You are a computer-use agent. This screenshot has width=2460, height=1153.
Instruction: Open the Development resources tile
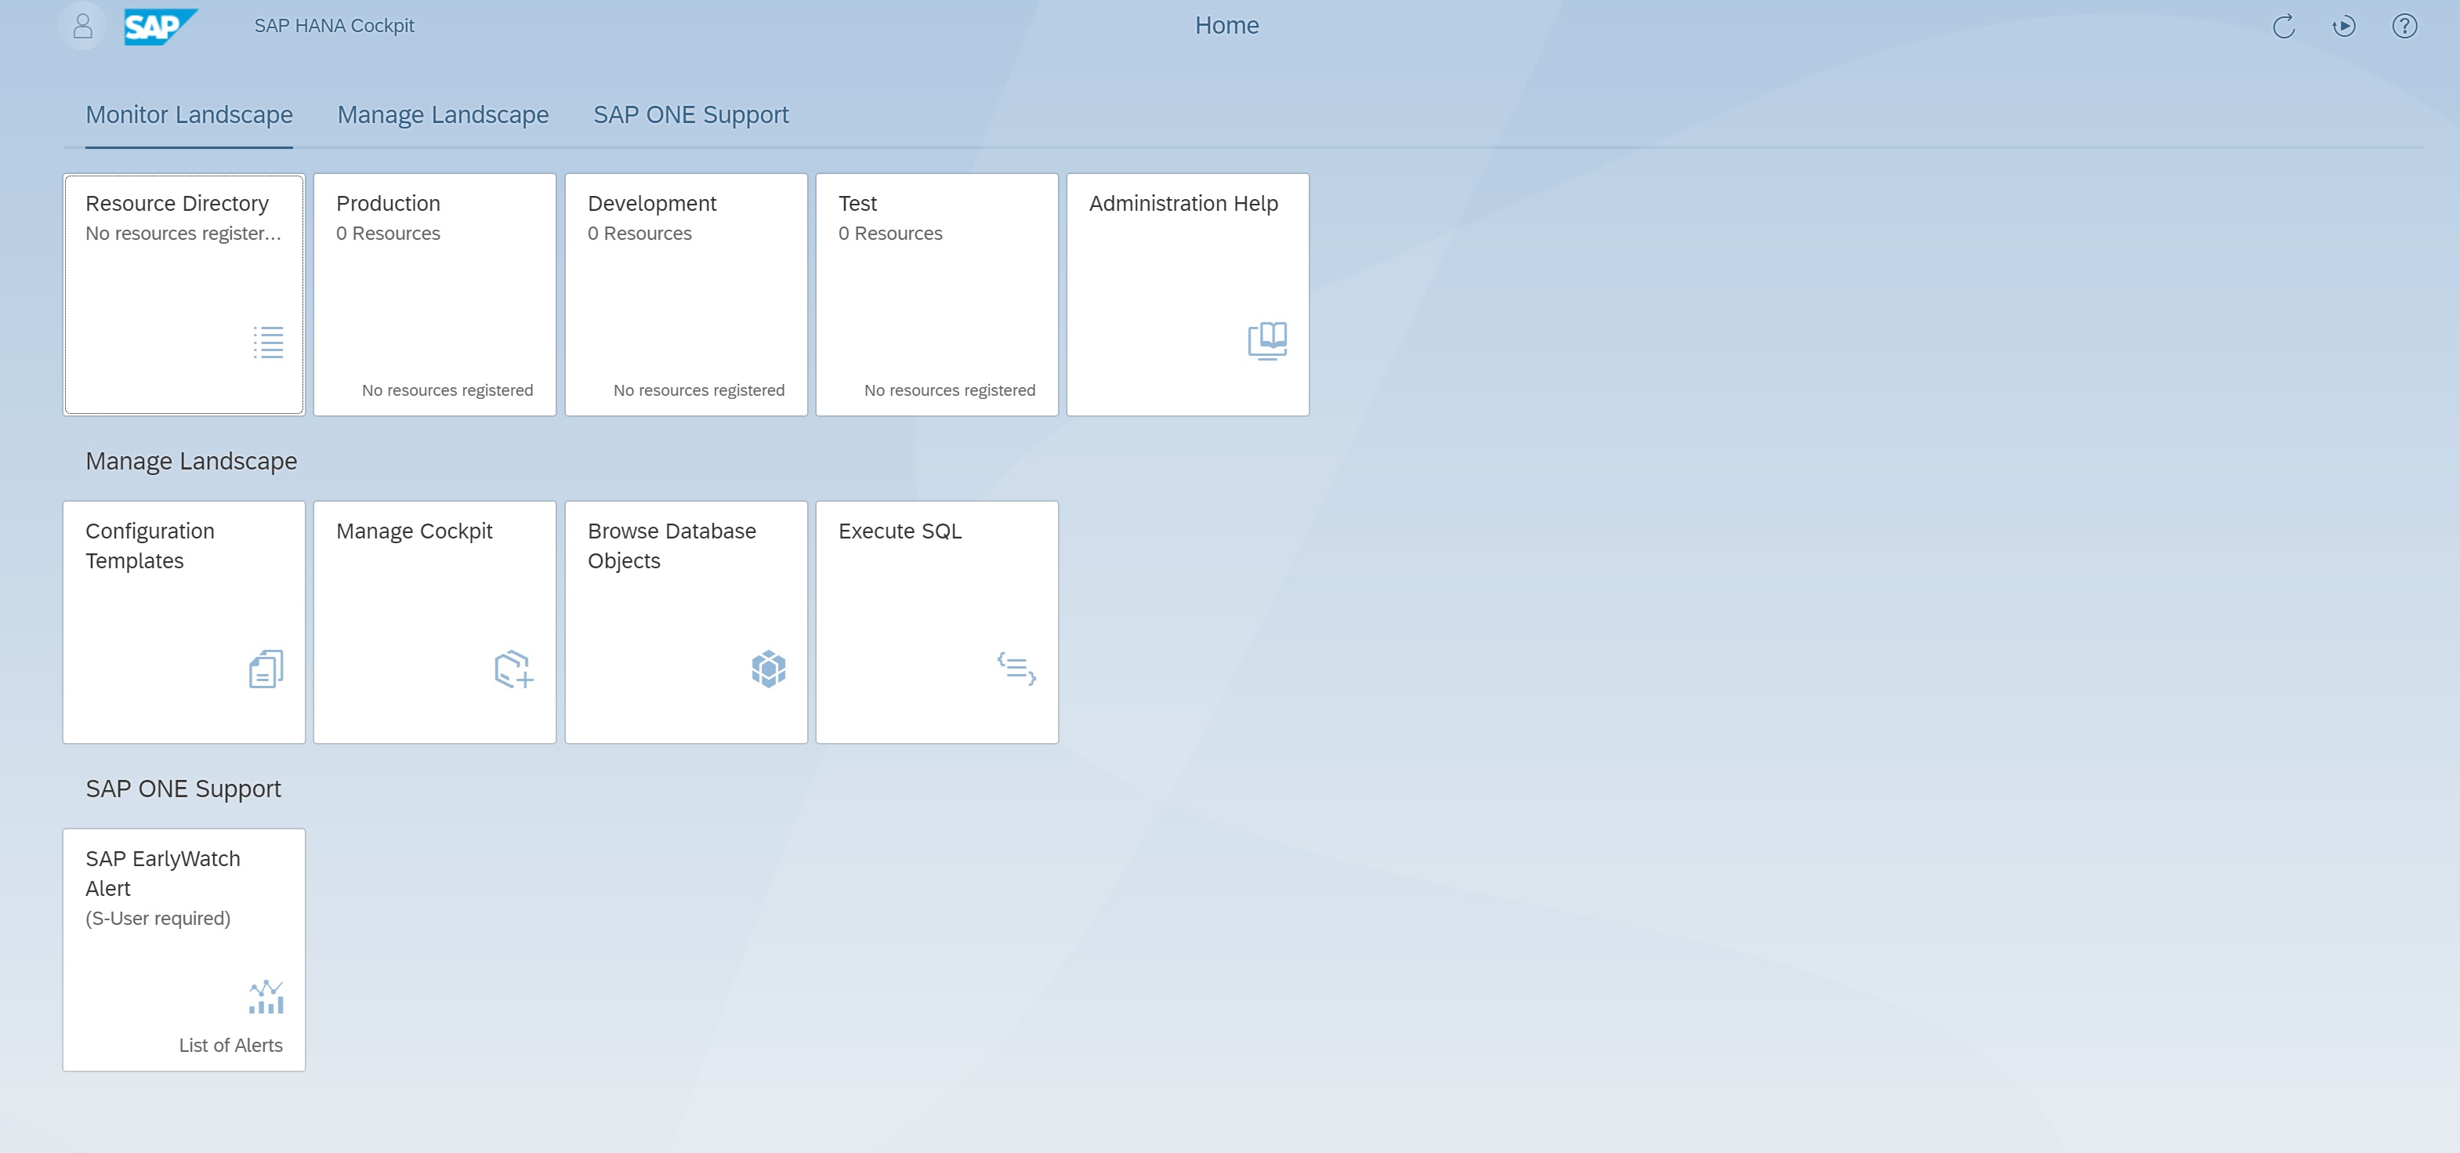point(686,294)
